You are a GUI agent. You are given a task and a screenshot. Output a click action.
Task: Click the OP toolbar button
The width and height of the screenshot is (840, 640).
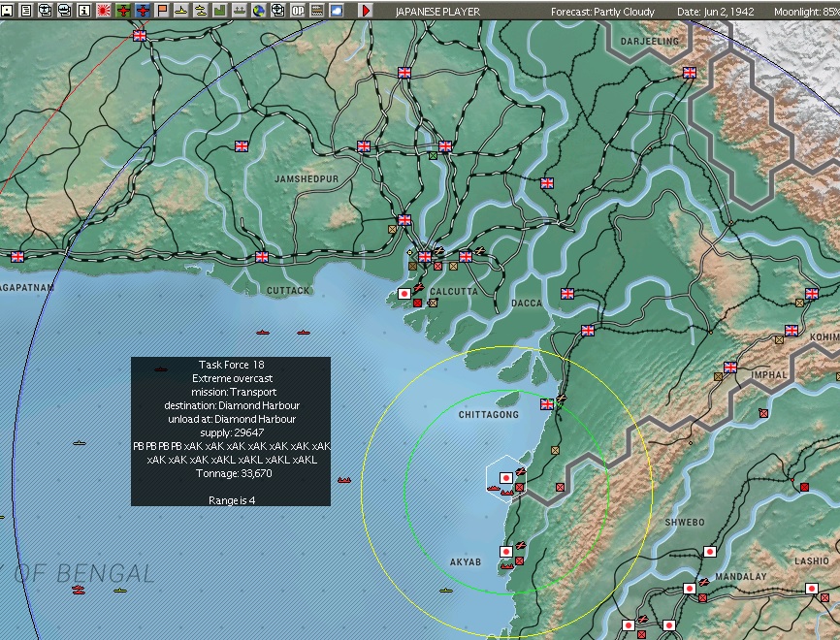point(298,10)
